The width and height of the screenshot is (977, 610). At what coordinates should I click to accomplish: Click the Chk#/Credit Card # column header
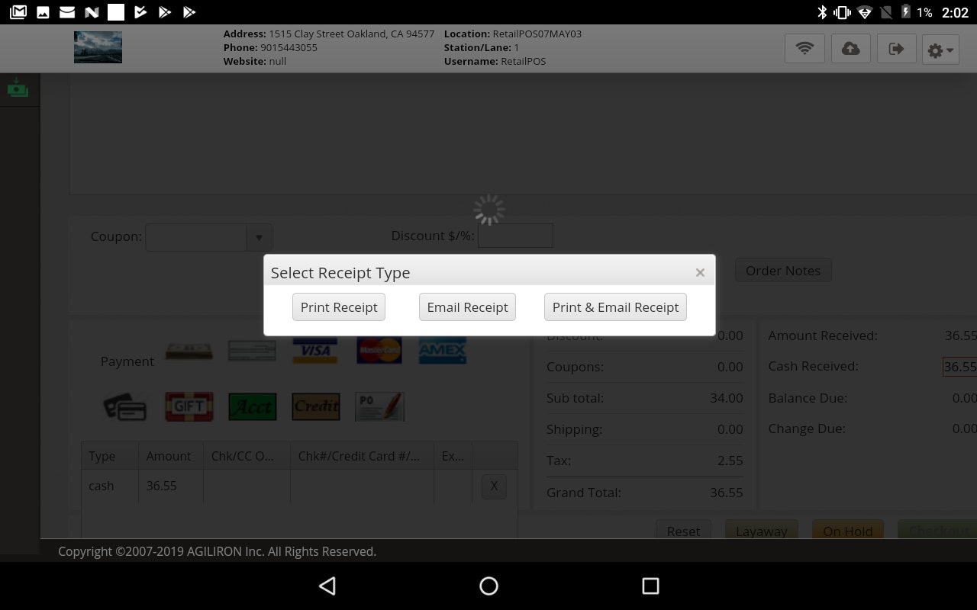362,456
